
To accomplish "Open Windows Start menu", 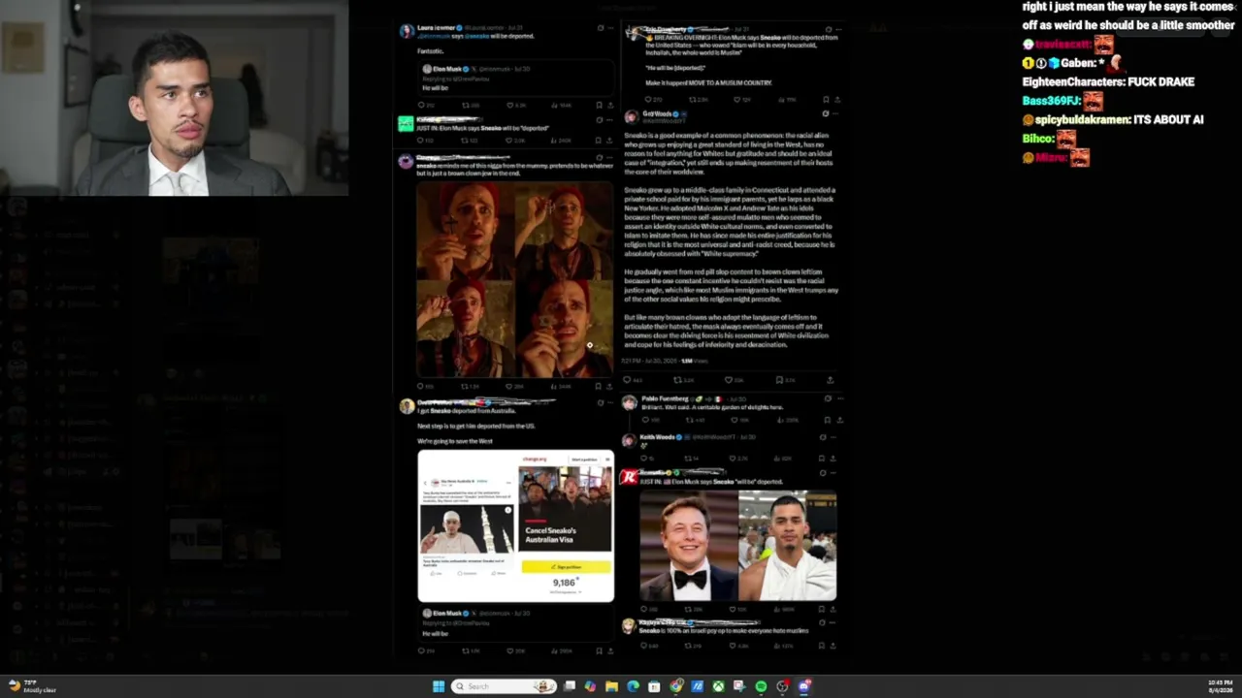I will (x=439, y=686).
